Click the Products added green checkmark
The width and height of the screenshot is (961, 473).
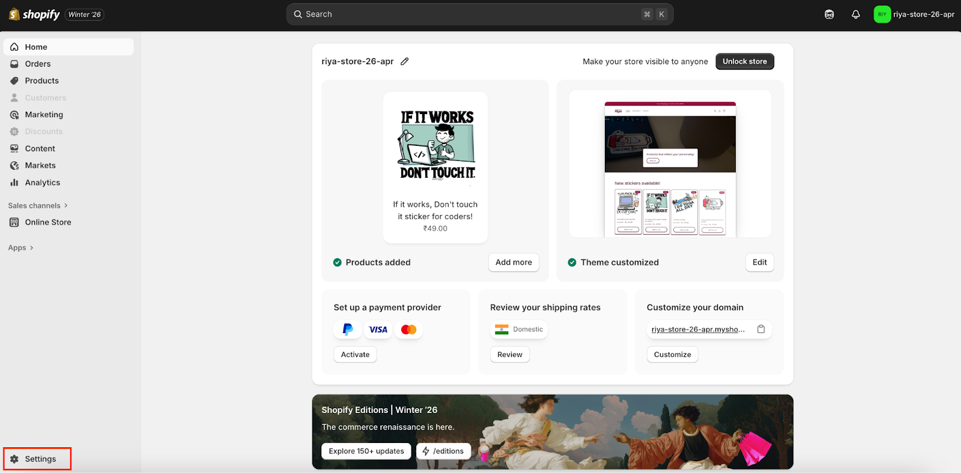[338, 262]
